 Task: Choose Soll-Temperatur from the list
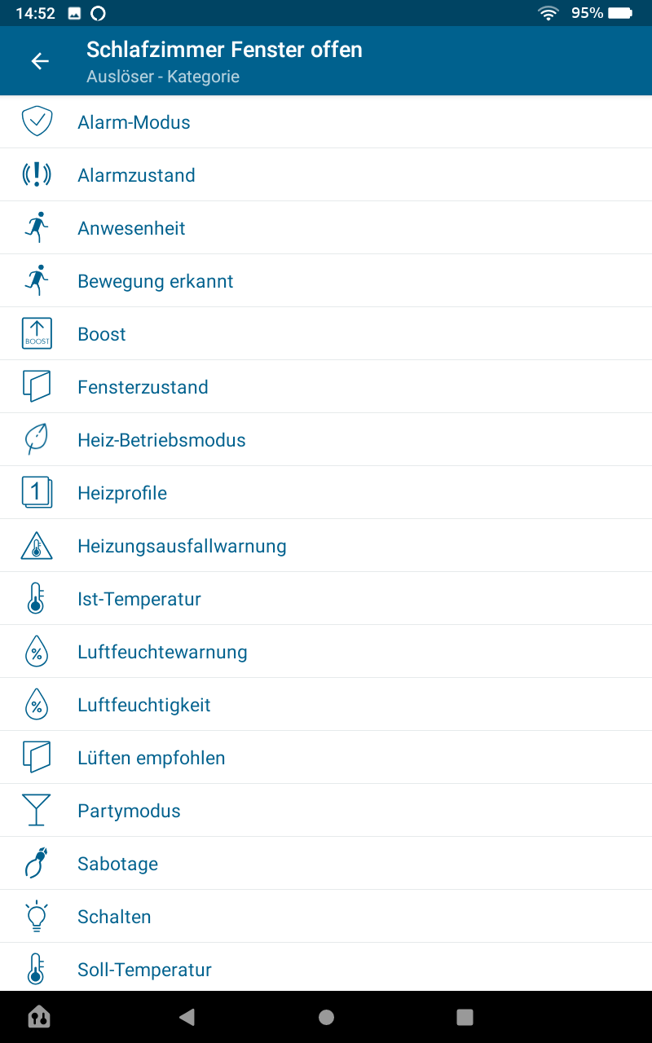(x=144, y=970)
